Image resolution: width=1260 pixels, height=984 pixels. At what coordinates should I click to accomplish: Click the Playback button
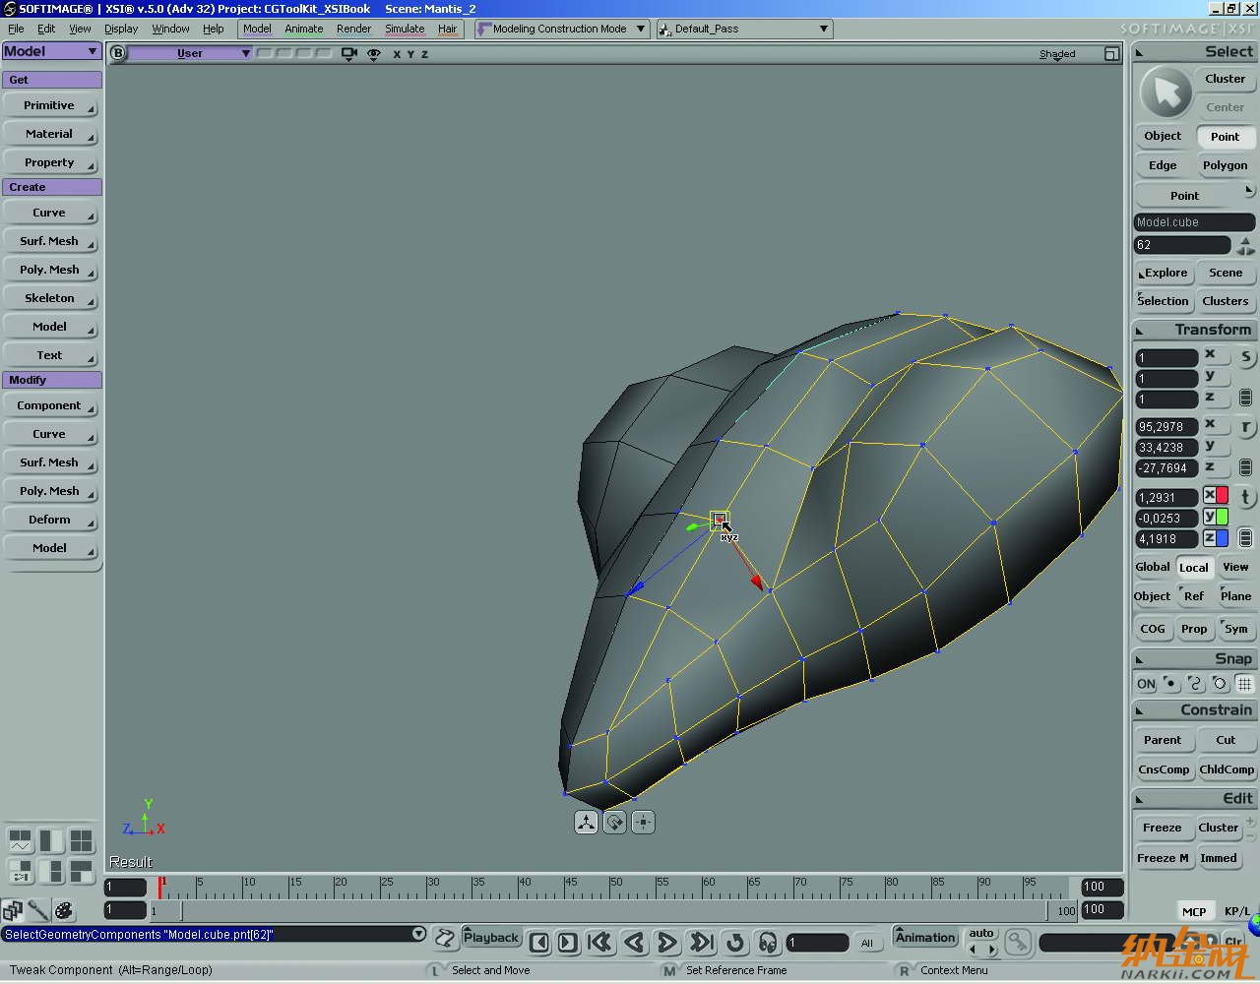tap(491, 938)
